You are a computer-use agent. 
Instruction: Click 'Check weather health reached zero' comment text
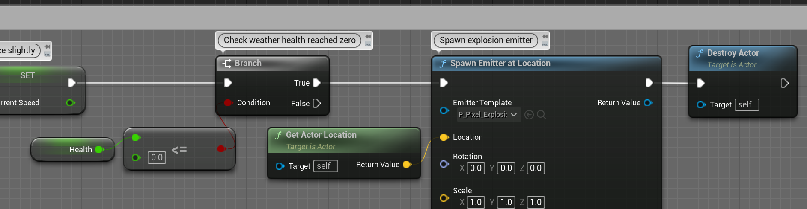290,40
